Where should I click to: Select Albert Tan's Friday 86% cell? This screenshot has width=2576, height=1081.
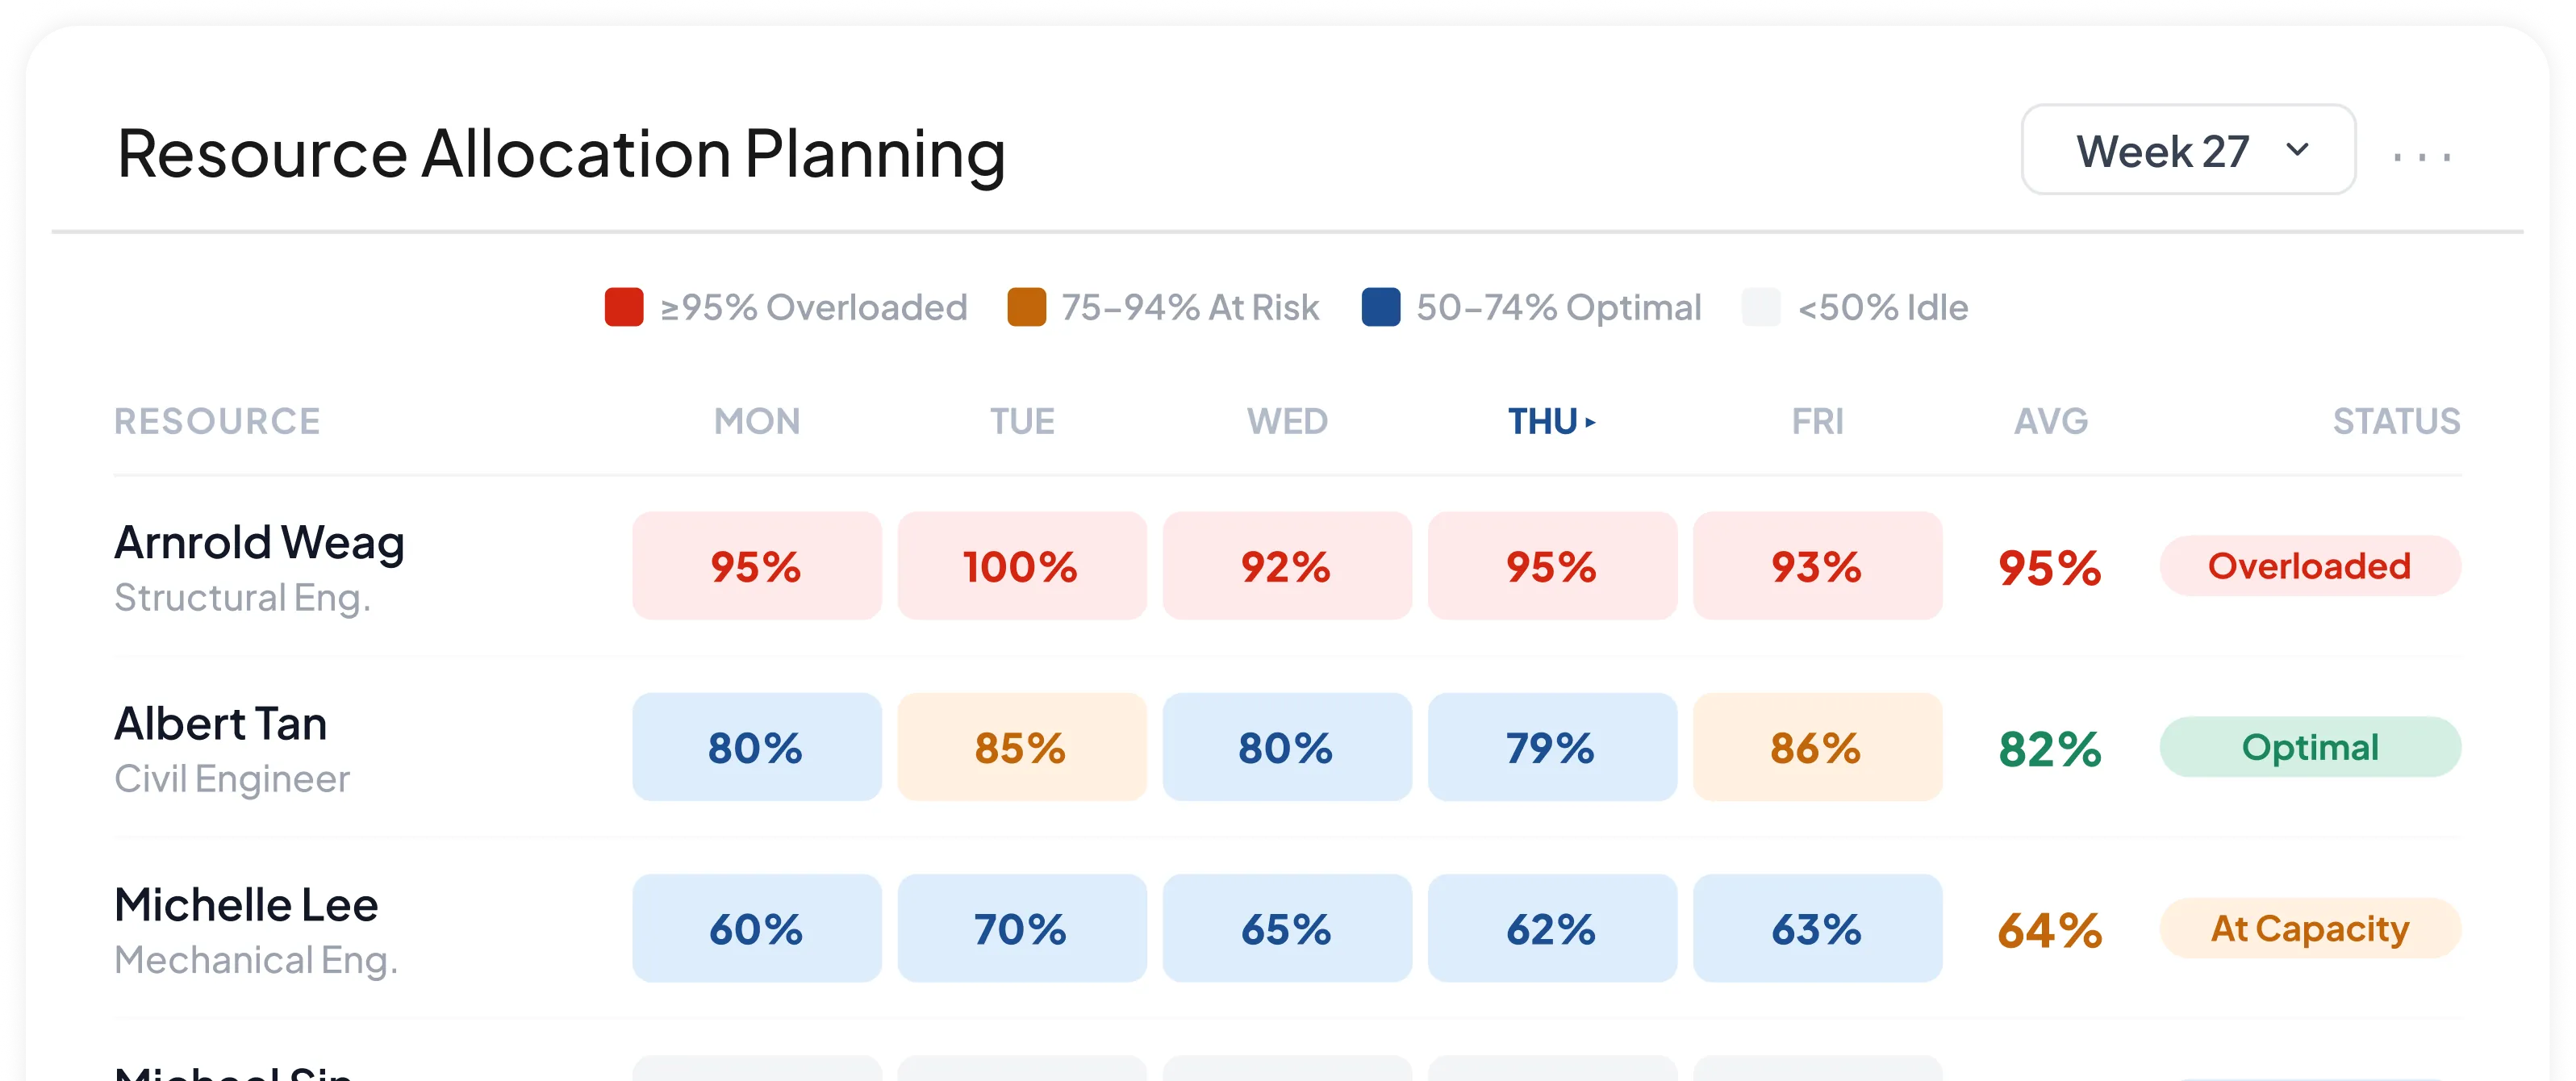1817,747
